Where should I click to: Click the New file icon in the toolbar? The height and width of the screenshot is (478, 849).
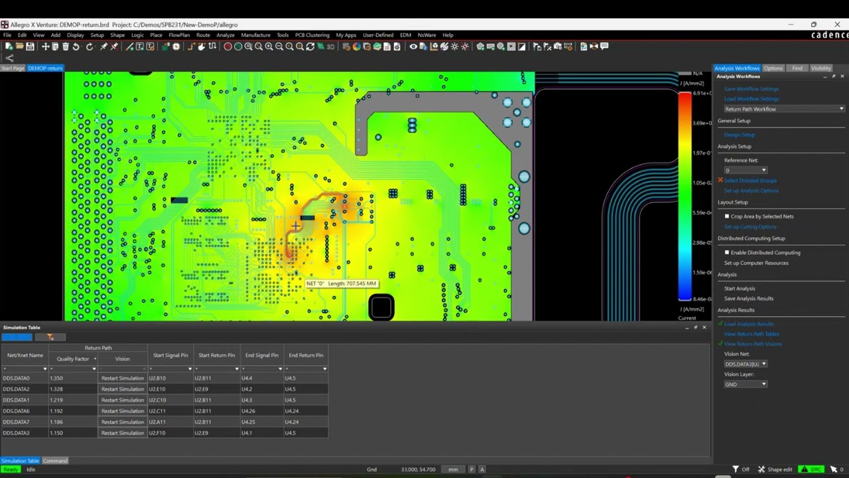click(9, 46)
